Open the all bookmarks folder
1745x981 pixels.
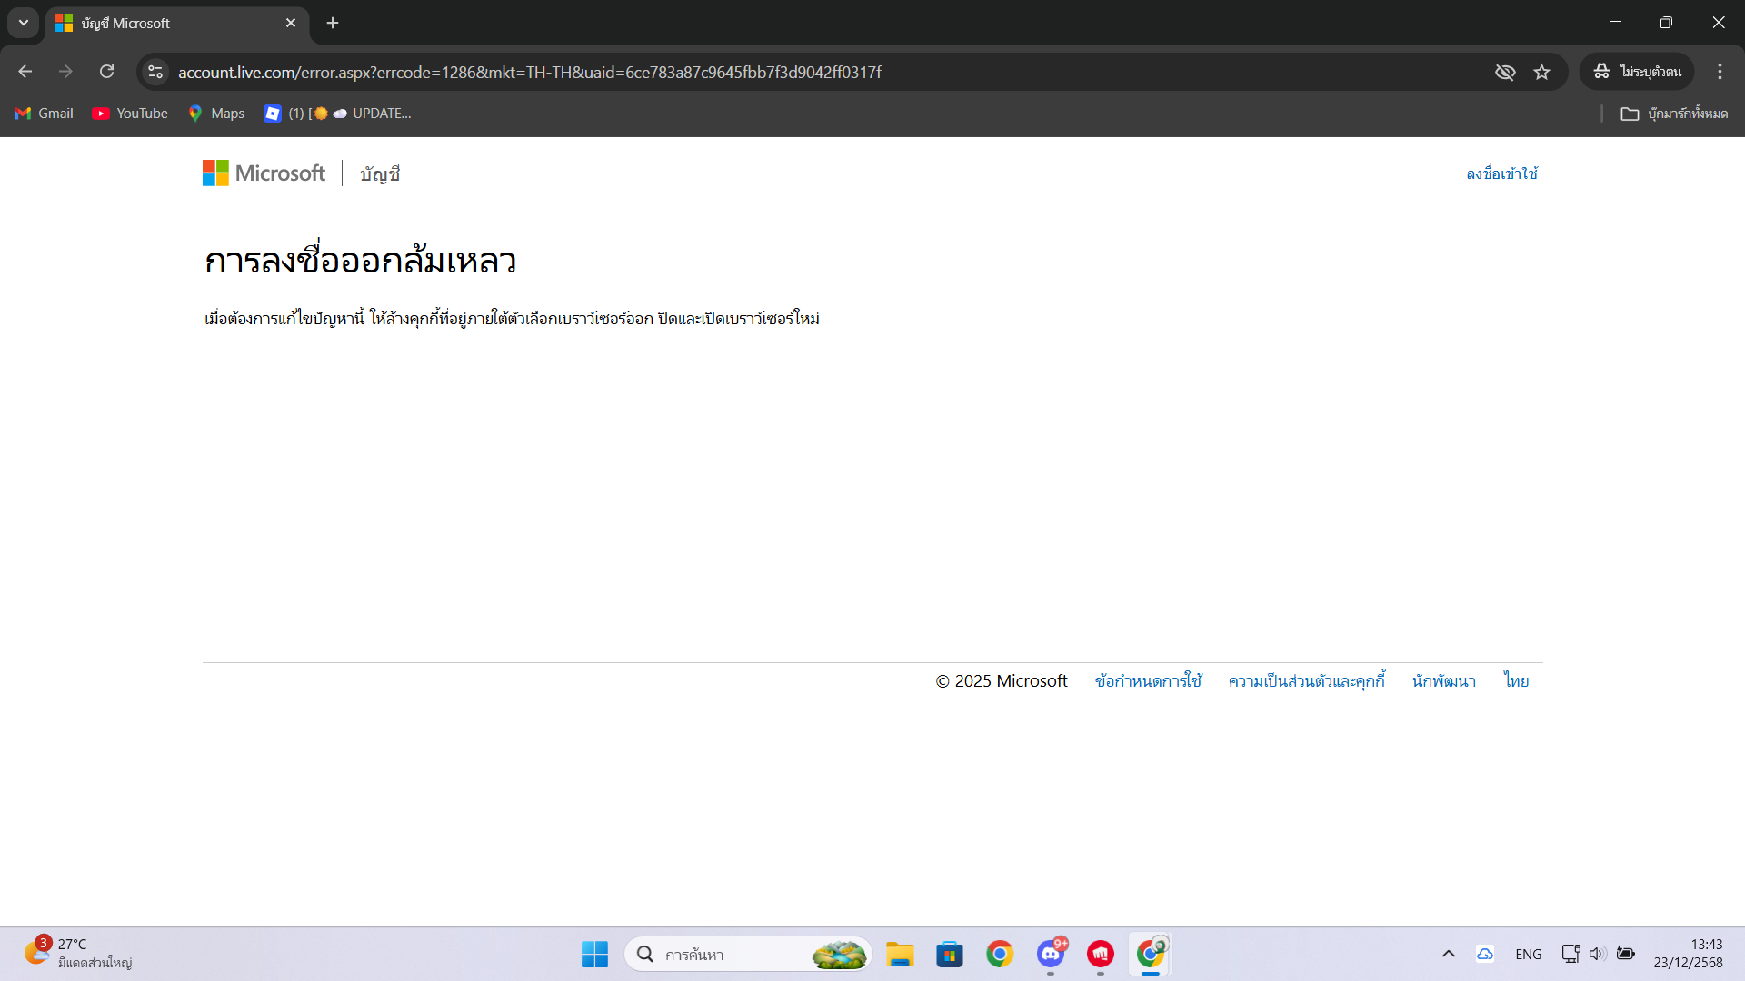1674,114
